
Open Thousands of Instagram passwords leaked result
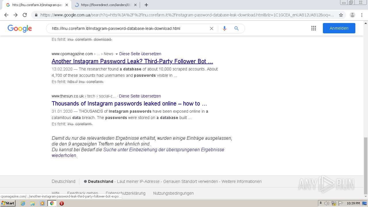(129, 103)
